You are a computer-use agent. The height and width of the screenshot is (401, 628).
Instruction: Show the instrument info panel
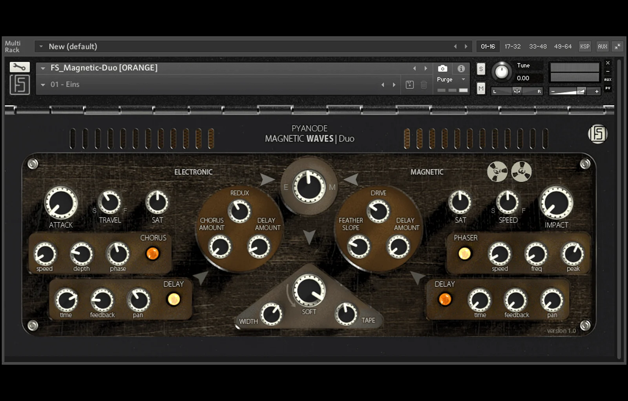461,69
